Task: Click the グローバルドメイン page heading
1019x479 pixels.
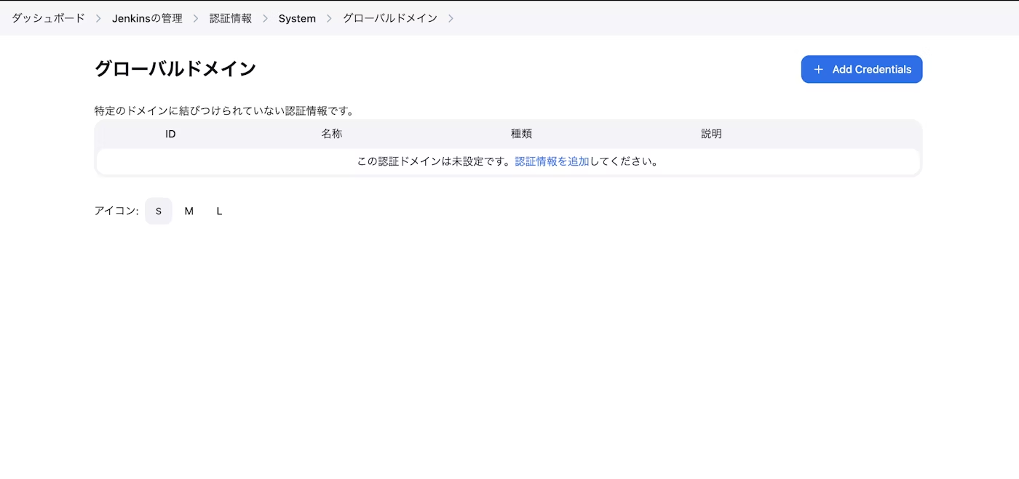Action: click(x=175, y=69)
